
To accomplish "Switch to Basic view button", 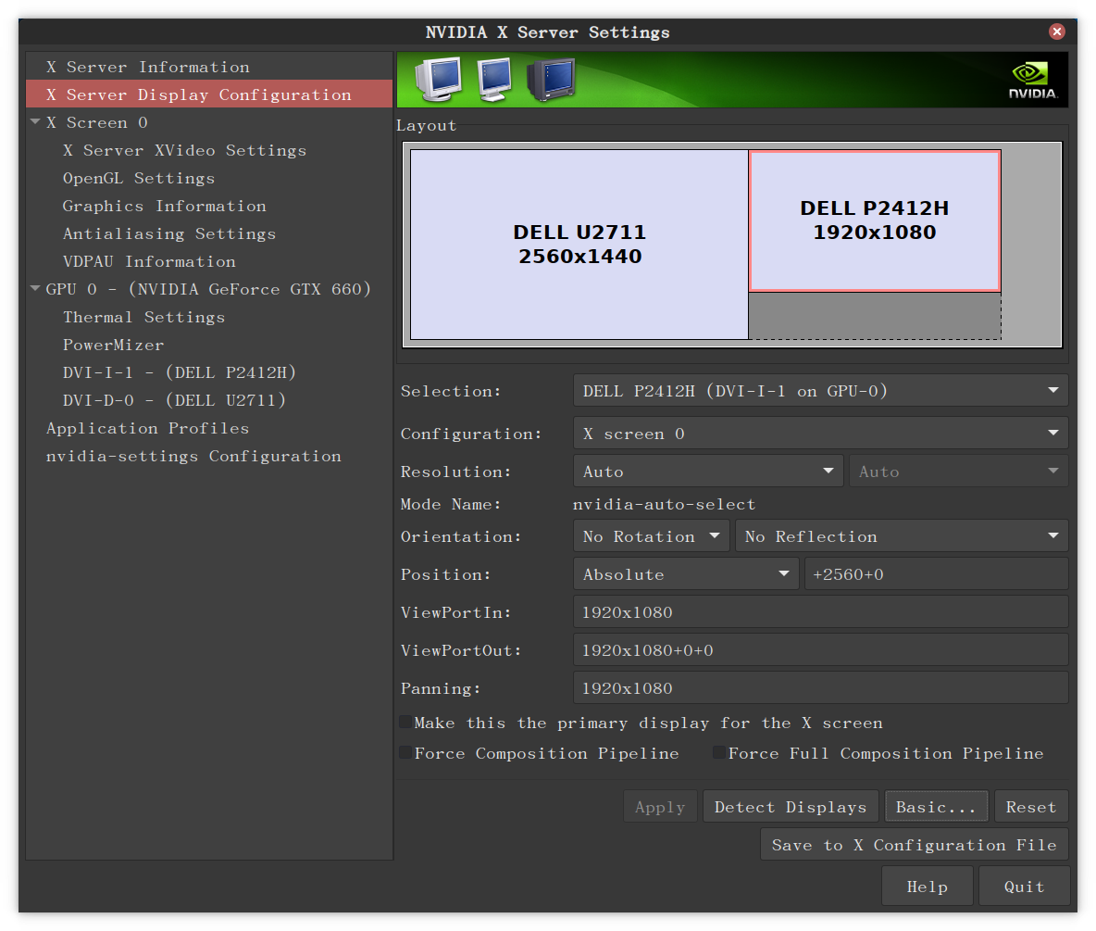I will [936, 807].
